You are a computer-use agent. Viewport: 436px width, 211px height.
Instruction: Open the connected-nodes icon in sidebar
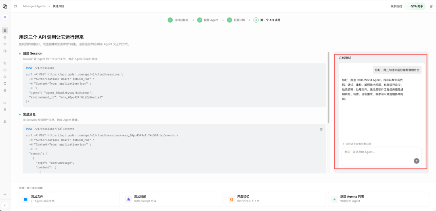click(x=5, y=121)
